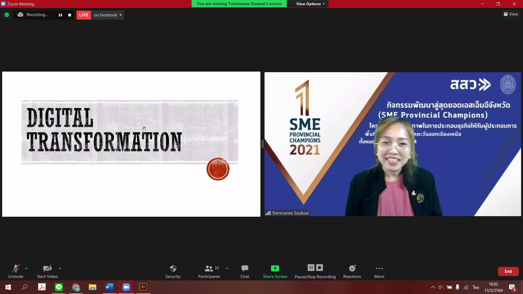Unmute the microphone

(16, 271)
